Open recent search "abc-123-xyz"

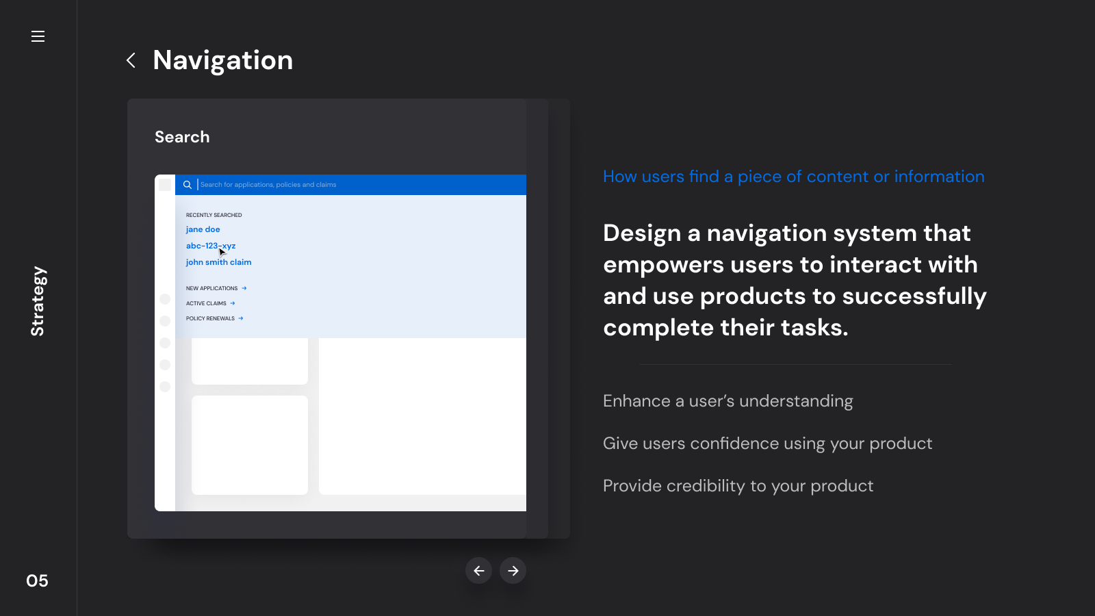[211, 246]
